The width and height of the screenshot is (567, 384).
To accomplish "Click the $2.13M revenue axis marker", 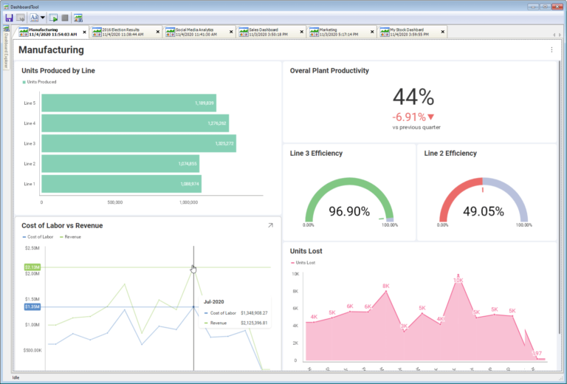I will pos(32,267).
